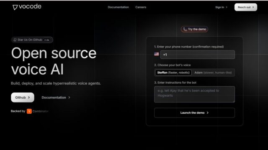Open the US flag country selector
The width and height of the screenshot is (268, 150).
(x=156, y=54)
